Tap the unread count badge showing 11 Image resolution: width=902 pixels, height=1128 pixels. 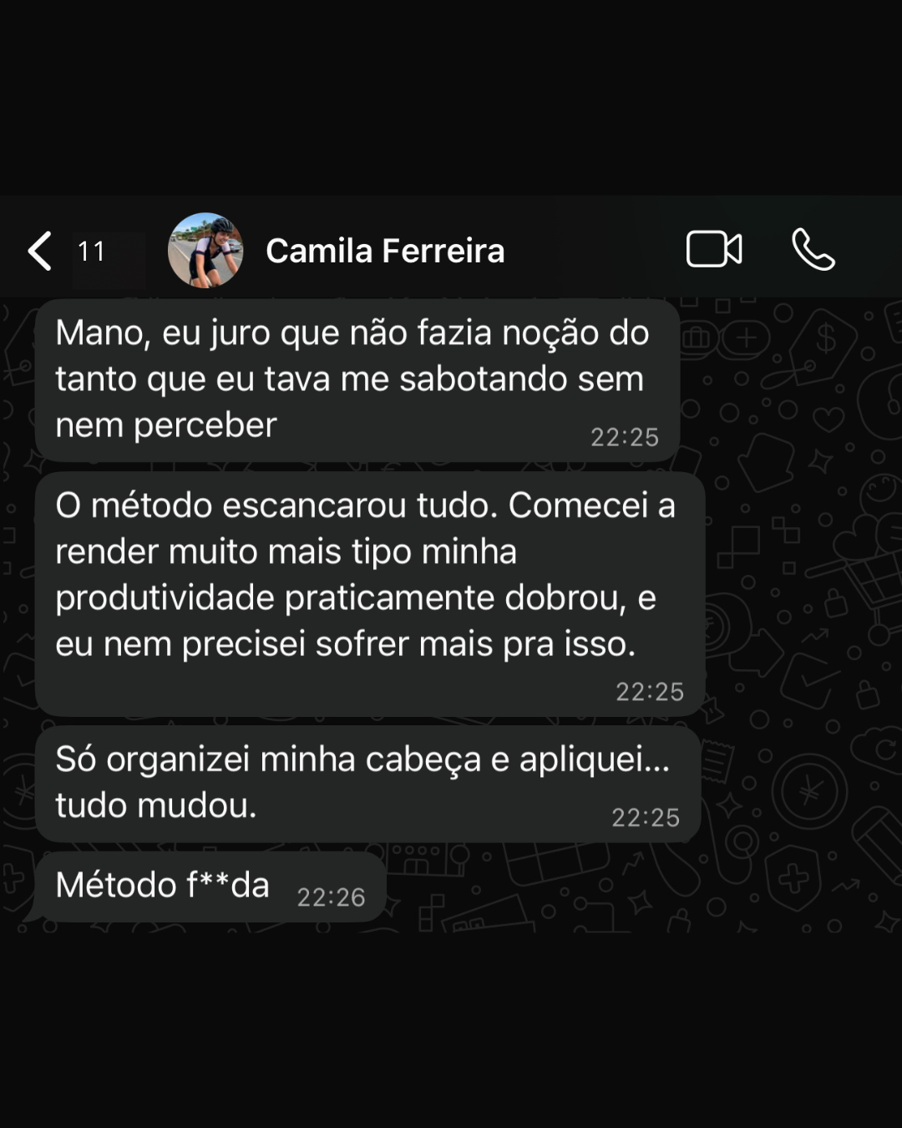[91, 251]
